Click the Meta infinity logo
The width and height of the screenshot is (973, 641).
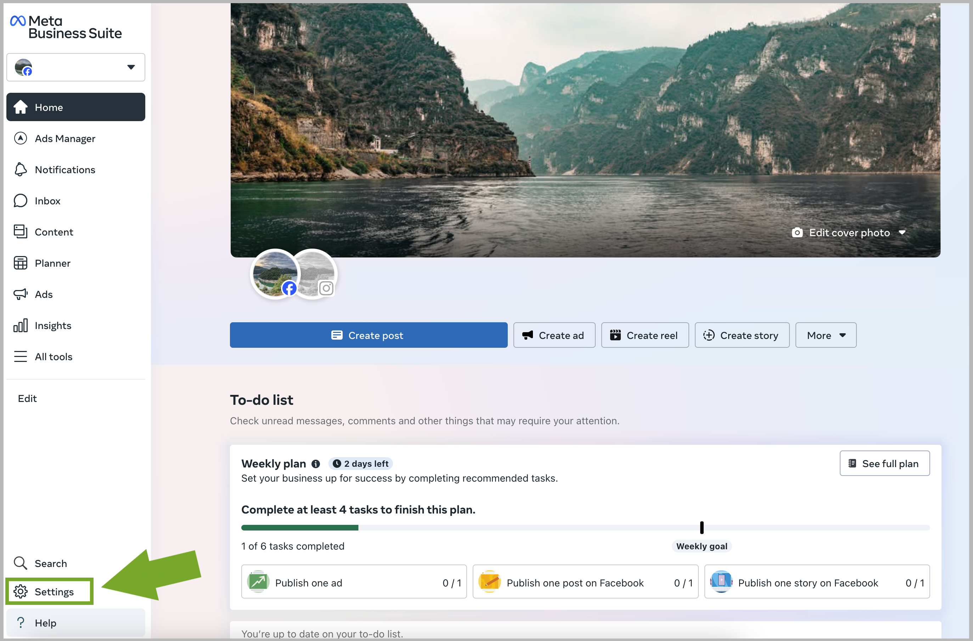coord(18,21)
